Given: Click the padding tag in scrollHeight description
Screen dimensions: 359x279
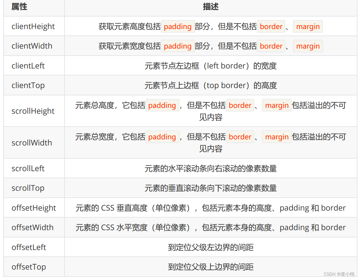Looking at the screenshot, I should tap(162, 105).
